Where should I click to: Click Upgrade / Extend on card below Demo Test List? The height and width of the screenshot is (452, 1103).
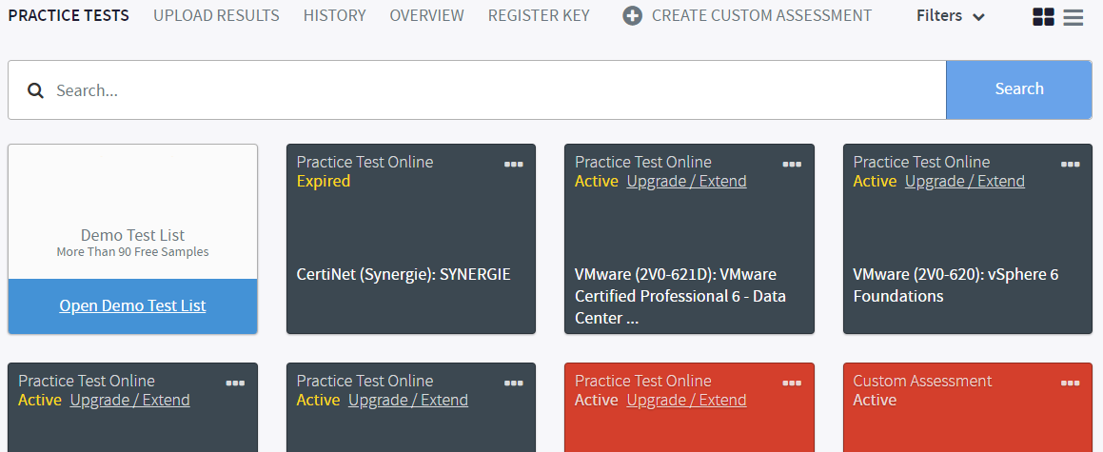(130, 400)
